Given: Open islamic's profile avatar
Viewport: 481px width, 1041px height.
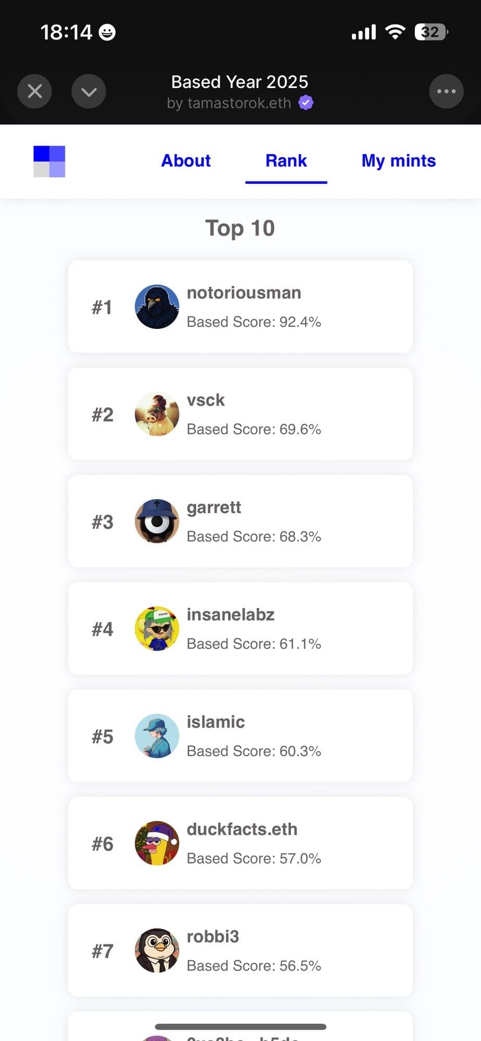Looking at the screenshot, I should pos(157,735).
